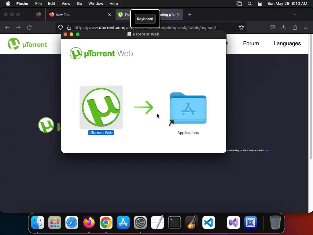The height and width of the screenshot is (235, 313).
Task: Open Spotlight search in menu bar
Action: tap(250, 4)
